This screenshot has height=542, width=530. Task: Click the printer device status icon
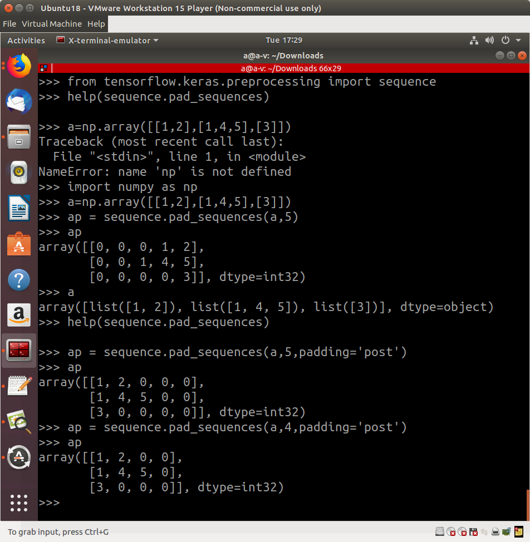[495, 531]
